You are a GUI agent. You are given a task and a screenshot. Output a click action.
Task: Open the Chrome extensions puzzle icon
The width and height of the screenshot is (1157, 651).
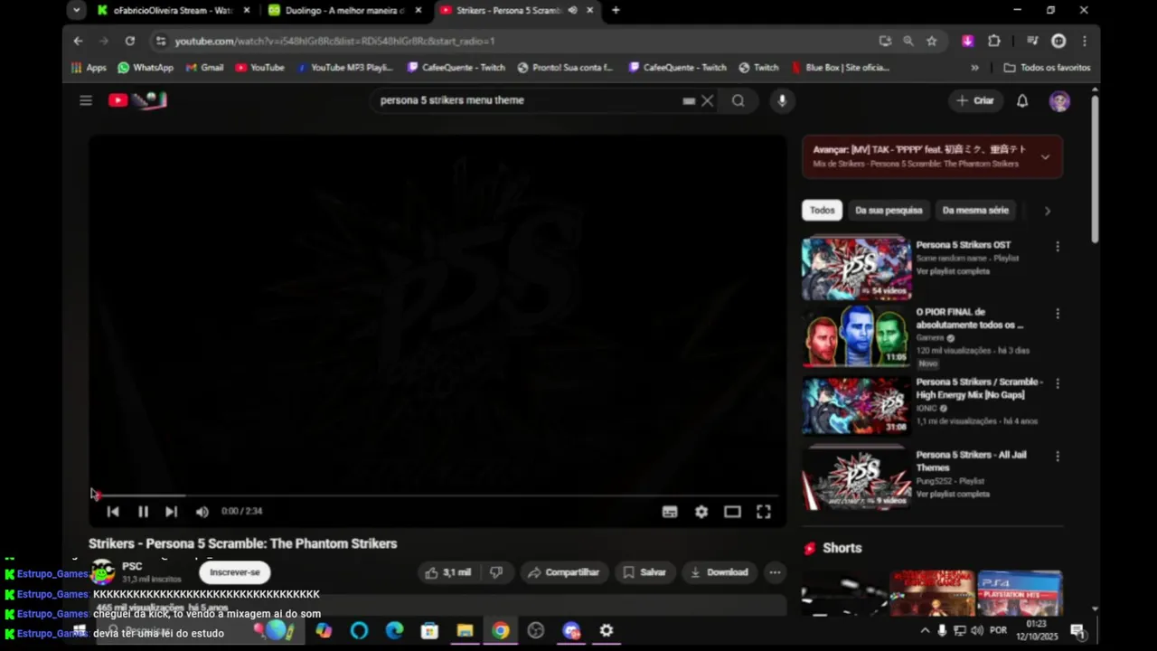[994, 41]
